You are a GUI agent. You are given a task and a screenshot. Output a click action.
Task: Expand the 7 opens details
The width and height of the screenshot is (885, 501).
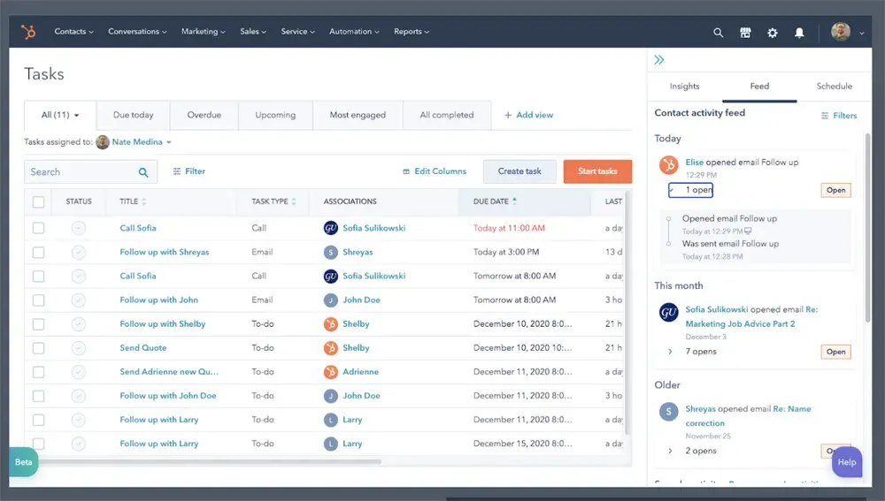671,352
